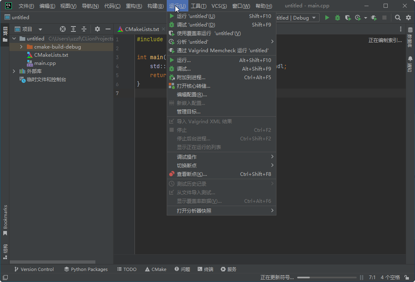The image size is (415, 282).
Task: Select 运行... with Alt+Shift+F10
Action: point(221,60)
